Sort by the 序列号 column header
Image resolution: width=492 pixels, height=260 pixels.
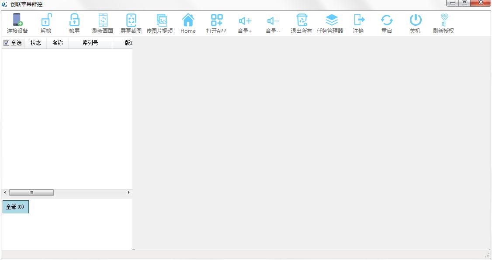click(90, 43)
